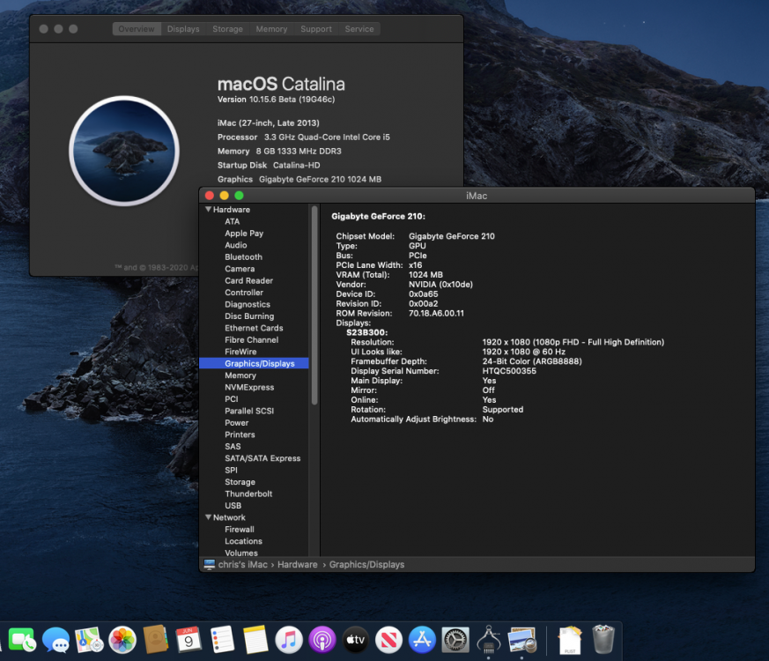
Task: Select Locations under Network
Action: tap(244, 541)
